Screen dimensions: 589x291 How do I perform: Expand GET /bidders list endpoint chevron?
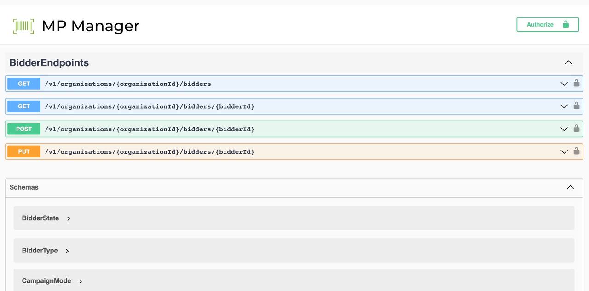(564, 84)
